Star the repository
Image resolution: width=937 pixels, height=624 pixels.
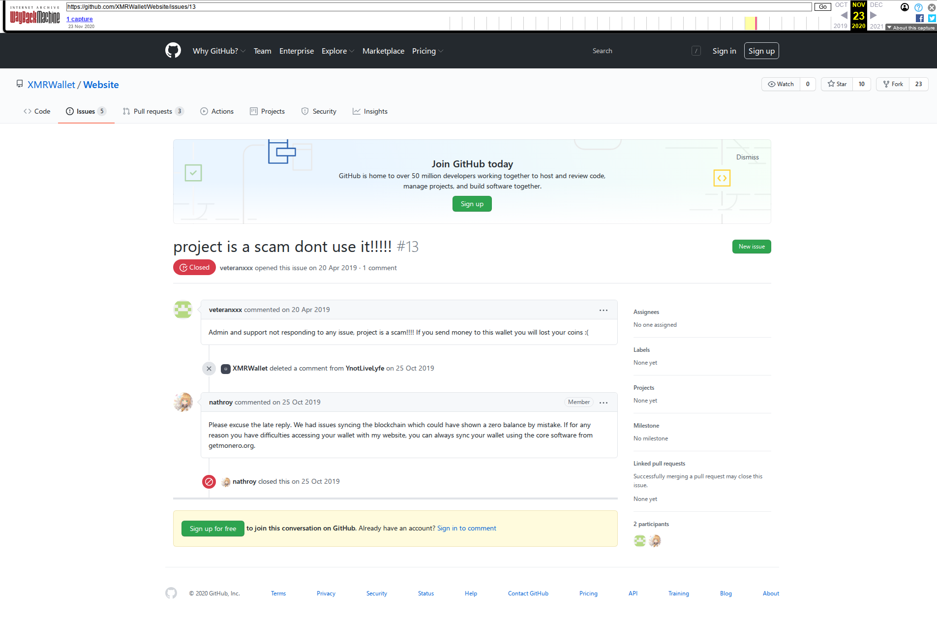click(x=837, y=84)
